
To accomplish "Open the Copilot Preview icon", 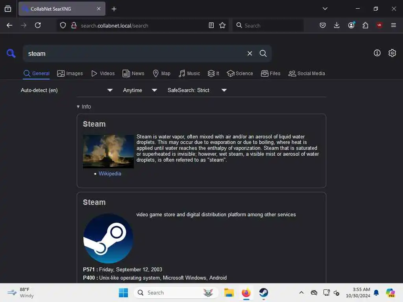I will (390, 293).
